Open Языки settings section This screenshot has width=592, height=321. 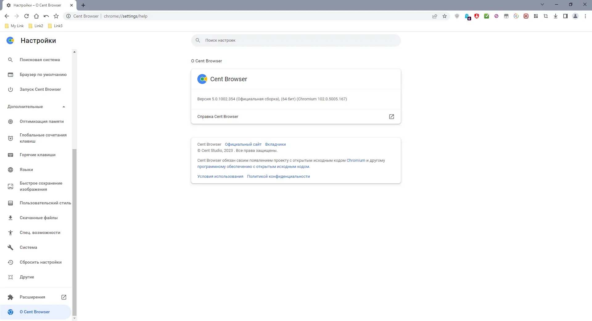point(36,170)
